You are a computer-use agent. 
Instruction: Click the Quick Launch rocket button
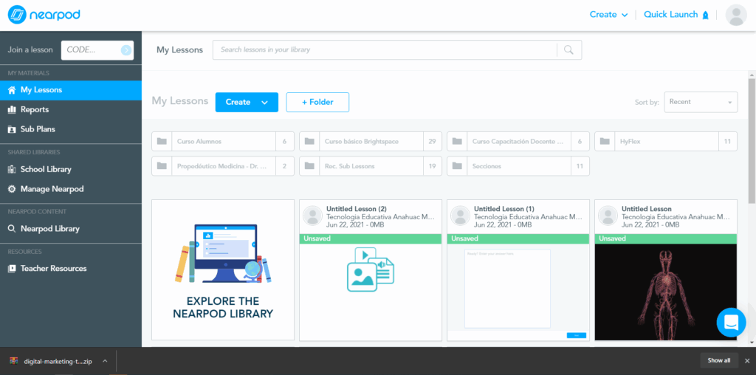click(676, 15)
